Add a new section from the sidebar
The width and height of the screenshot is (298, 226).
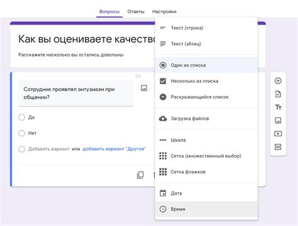click(x=278, y=147)
